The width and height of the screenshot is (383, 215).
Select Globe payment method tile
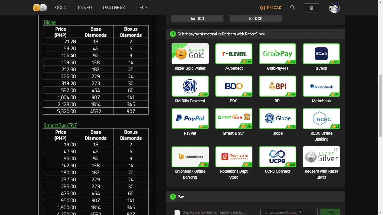tap(278, 119)
